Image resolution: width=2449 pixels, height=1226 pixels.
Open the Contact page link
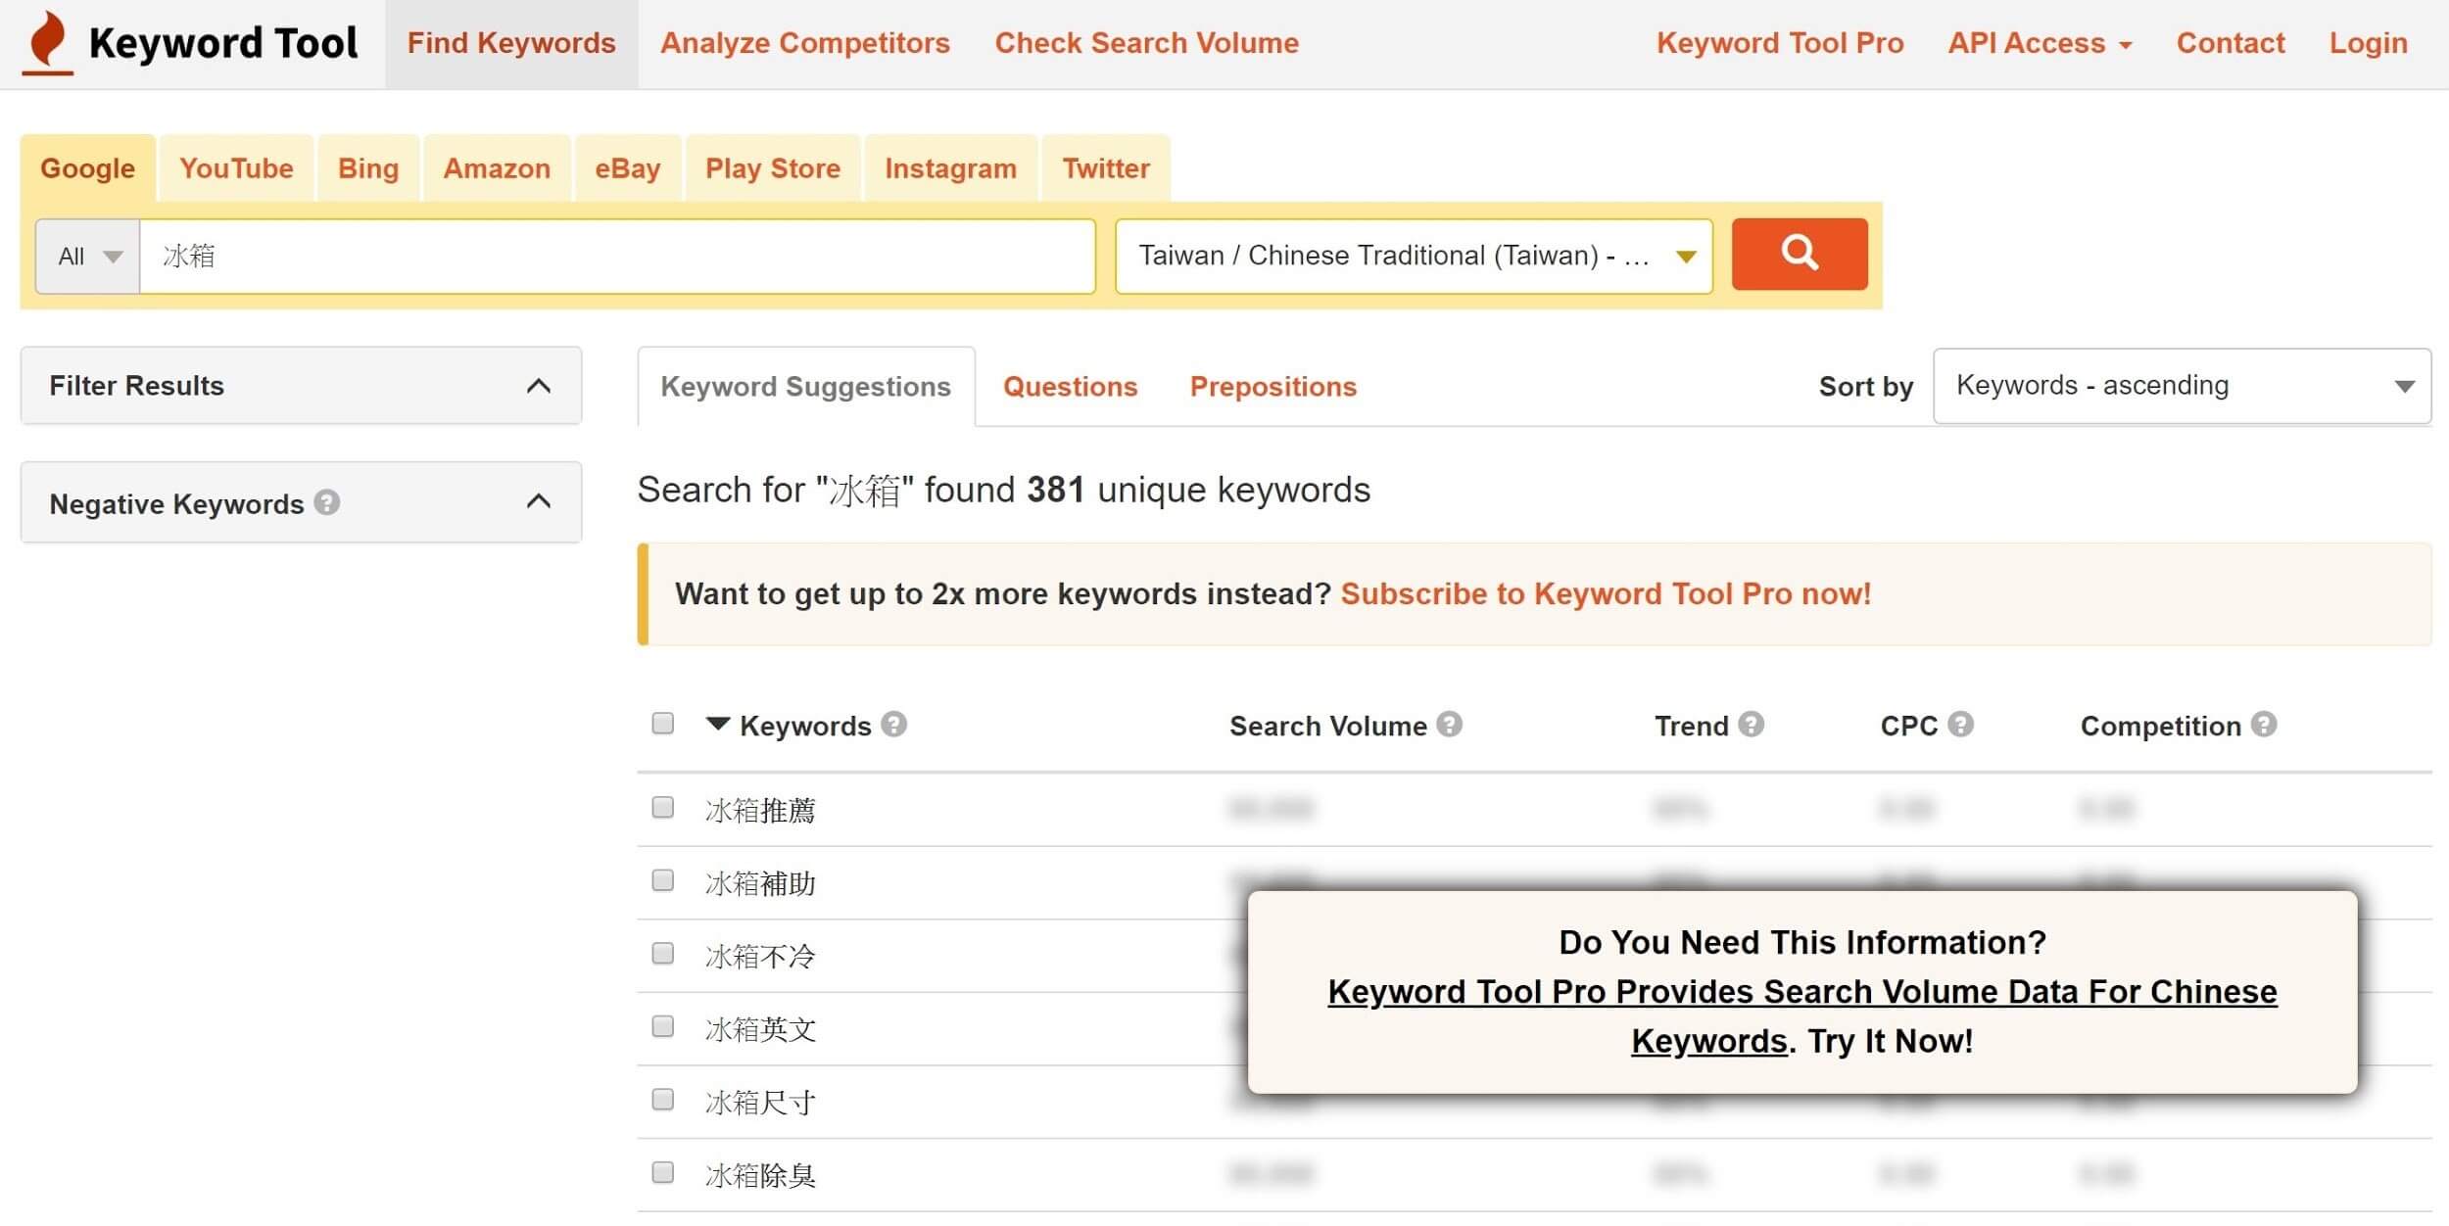pos(2231,43)
